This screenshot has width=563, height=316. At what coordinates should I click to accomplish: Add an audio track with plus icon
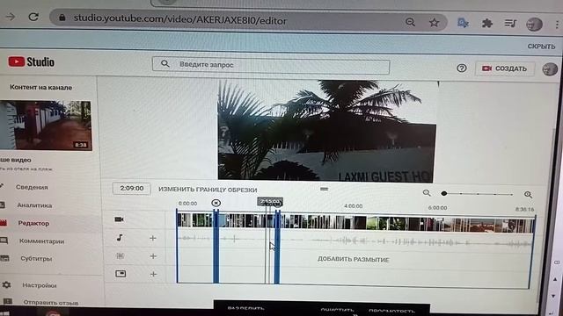pos(152,238)
